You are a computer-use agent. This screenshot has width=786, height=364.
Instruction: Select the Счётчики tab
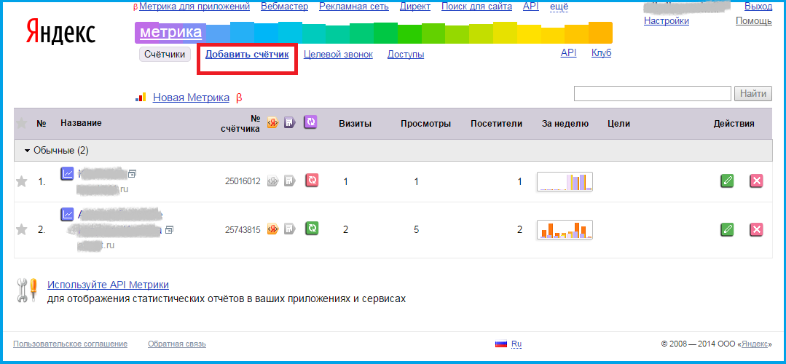pos(165,55)
